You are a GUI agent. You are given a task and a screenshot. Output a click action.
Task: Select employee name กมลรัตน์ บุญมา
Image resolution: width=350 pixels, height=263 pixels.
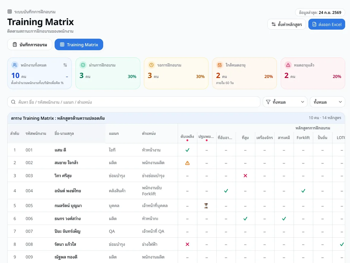[x=68, y=206]
